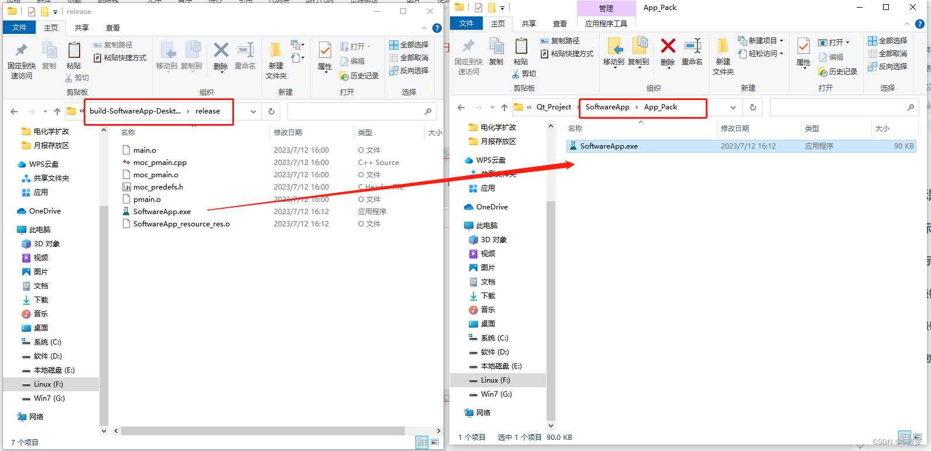Click Qt_Project breadcrumb in App_Pack window
Viewport: 931px width, 451px height.
554,107
